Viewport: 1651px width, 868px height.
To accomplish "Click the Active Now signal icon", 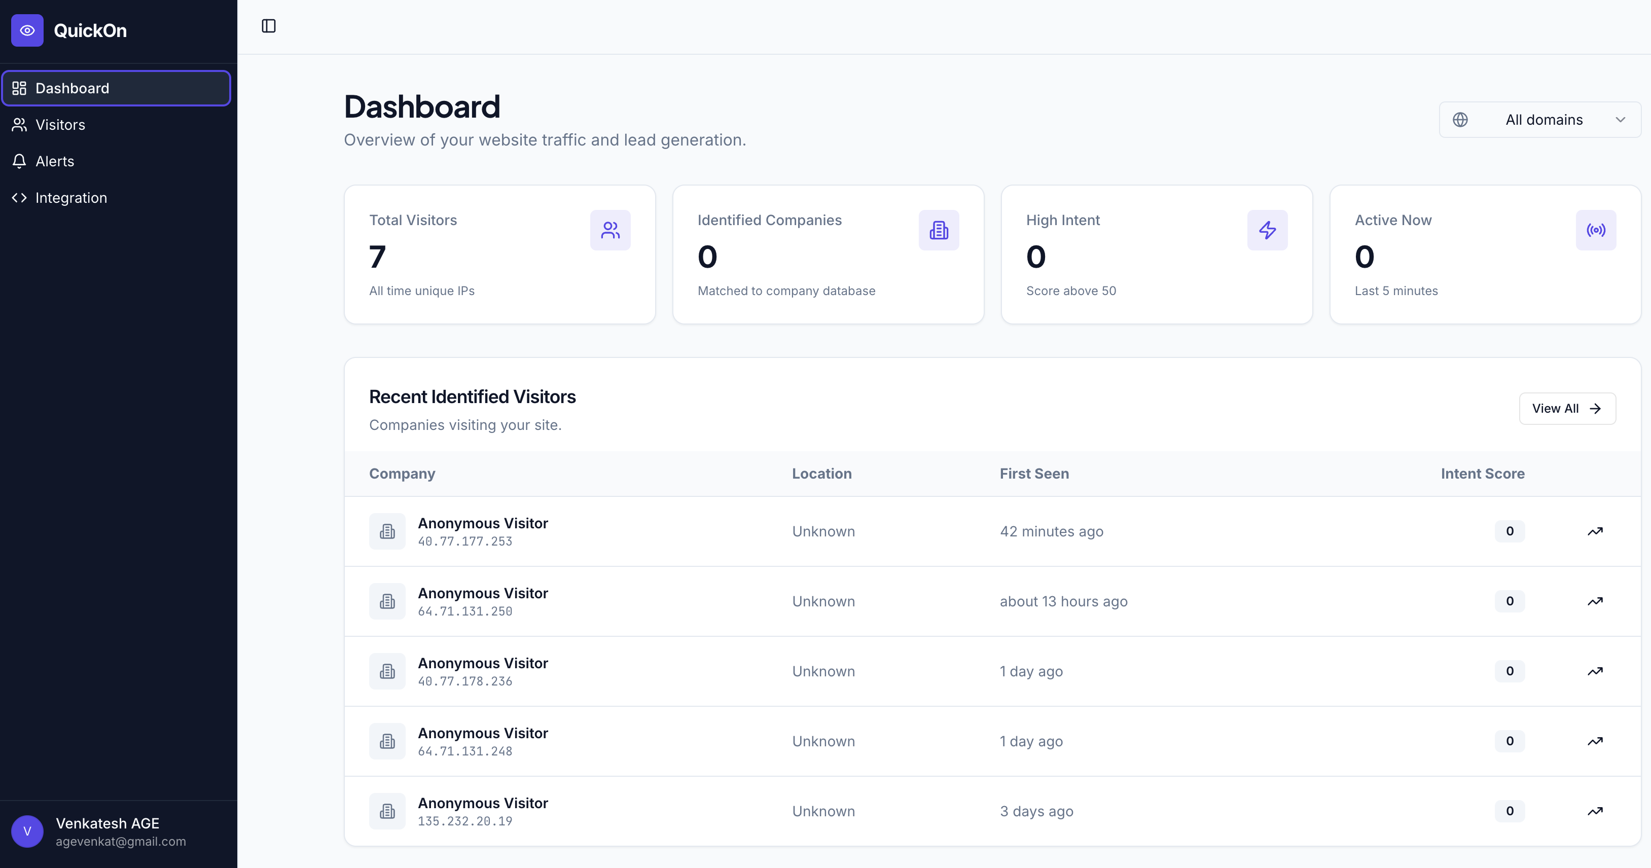I will [1596, 230].
